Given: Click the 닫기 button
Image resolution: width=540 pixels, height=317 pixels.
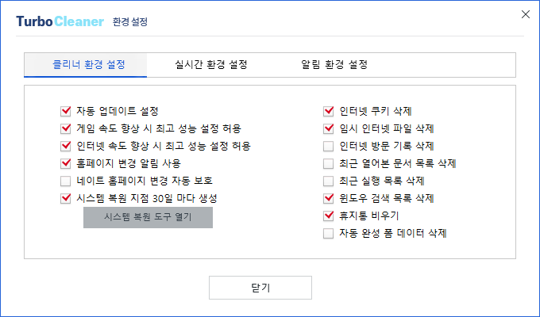Looking at the screenshot, I should [x=260, y=288].
